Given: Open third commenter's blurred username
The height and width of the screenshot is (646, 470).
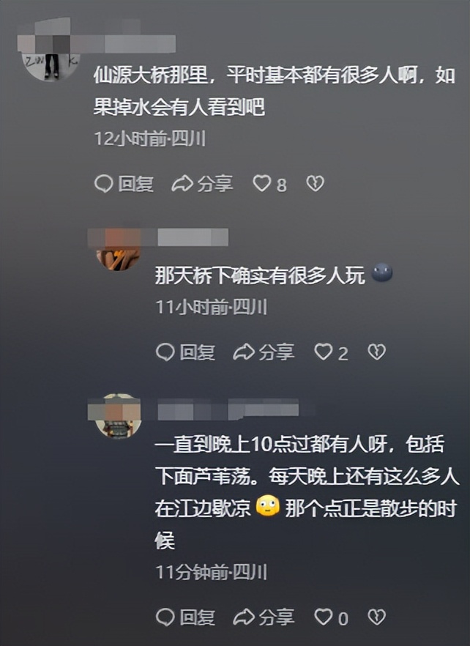Looking at the screenshot, I should (228, 408).
